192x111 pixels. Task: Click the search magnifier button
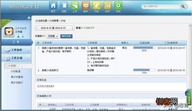point(183,7)
